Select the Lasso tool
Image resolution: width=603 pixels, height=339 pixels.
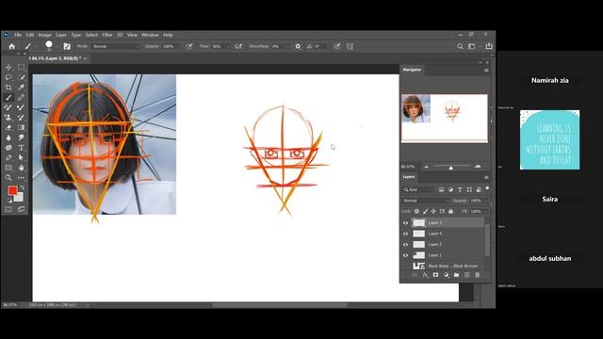click(x=8, y=77)
